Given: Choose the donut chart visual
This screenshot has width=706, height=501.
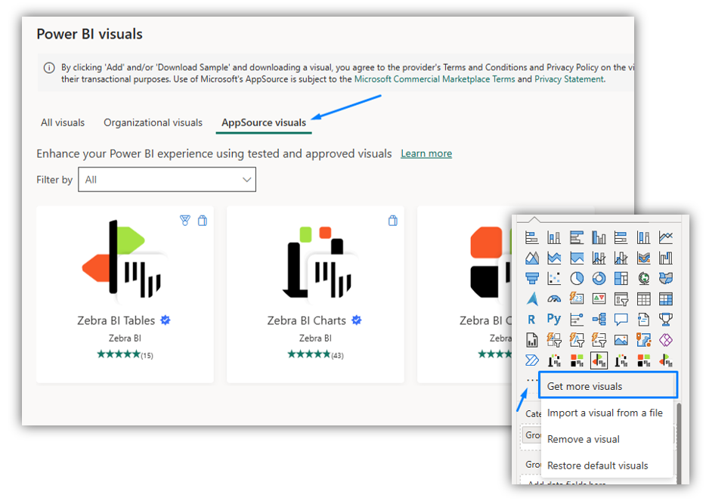Looking at the screenshot, I should [x=599, y=279].
